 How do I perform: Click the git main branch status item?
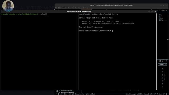[x=60, y=94]
